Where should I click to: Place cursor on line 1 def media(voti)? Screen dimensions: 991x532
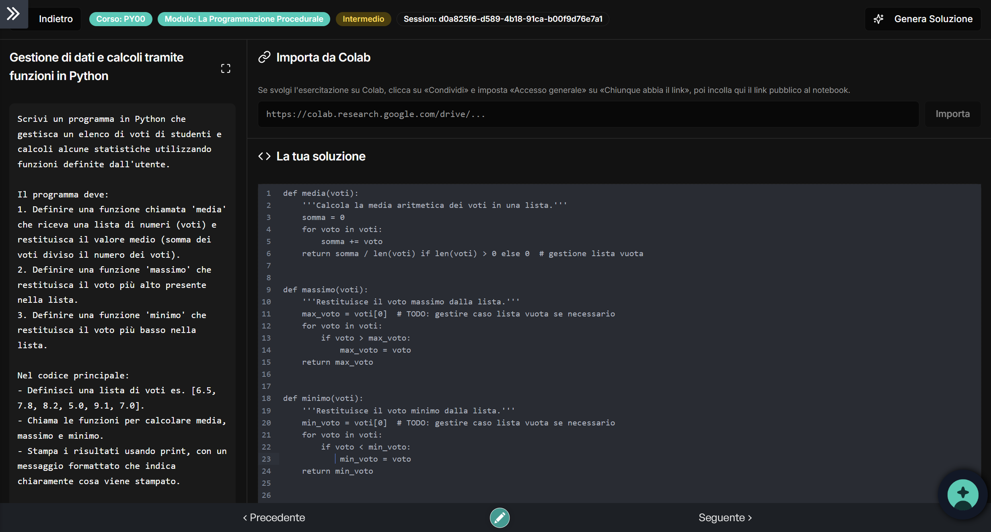[321, 193]
